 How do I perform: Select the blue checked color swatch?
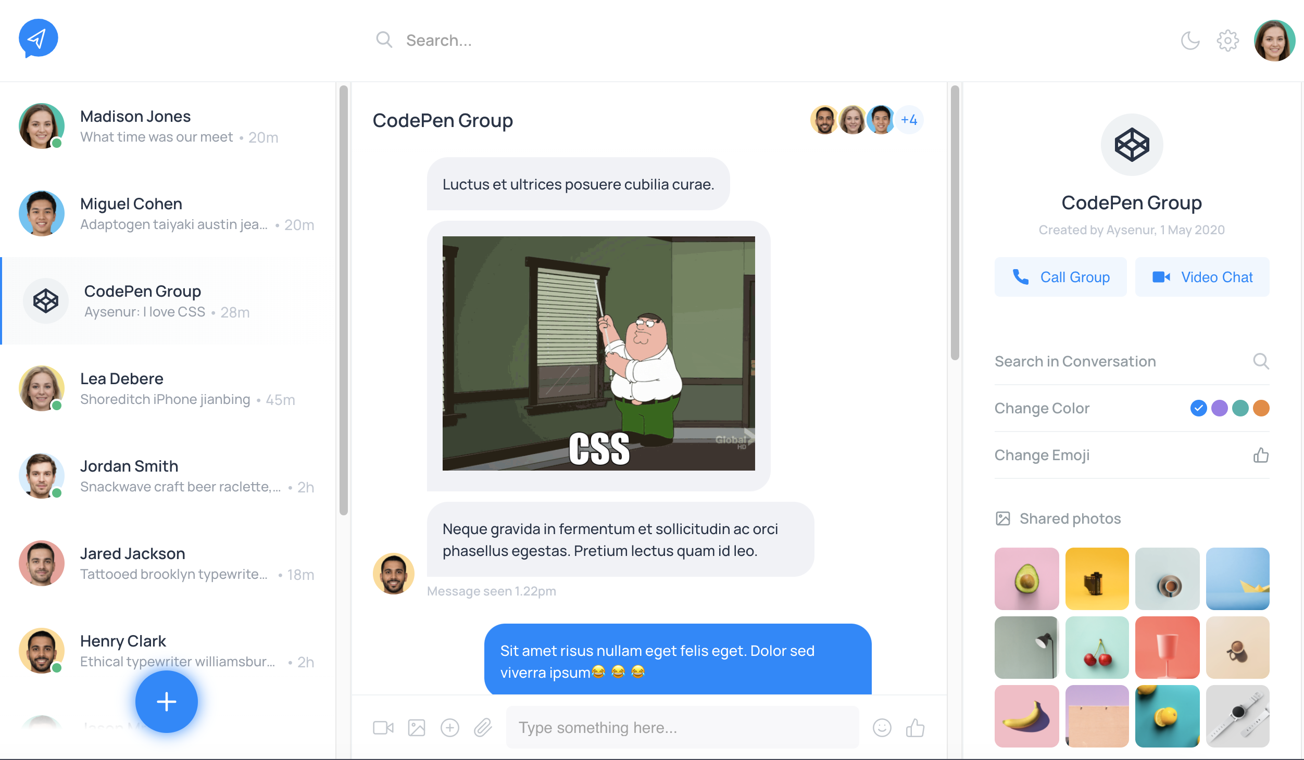(1198, 408)
